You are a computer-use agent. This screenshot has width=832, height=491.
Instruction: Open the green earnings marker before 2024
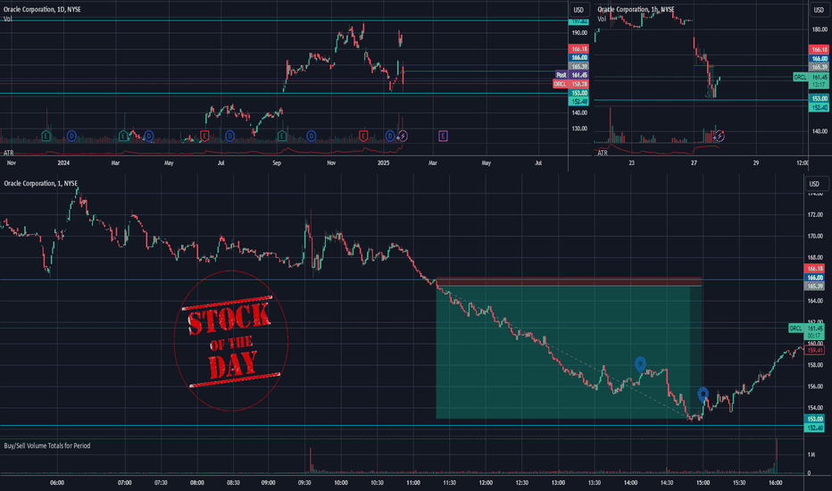tap(46, 136)
